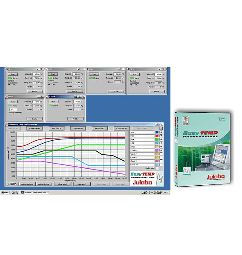Click the Setpoint stepper in MH4 window
The image size is (242, 255).
click(x=113, y=74)
